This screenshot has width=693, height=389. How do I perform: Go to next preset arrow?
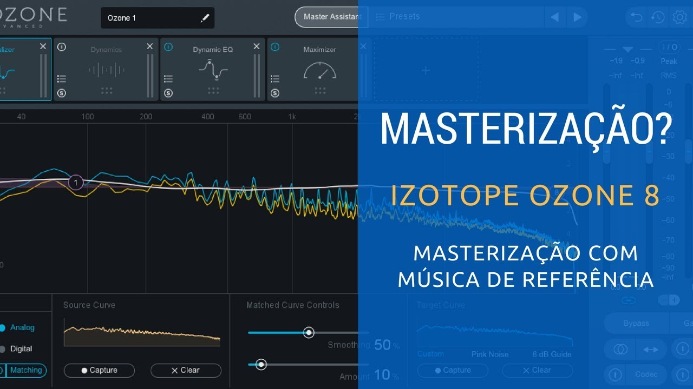point(577,17)
